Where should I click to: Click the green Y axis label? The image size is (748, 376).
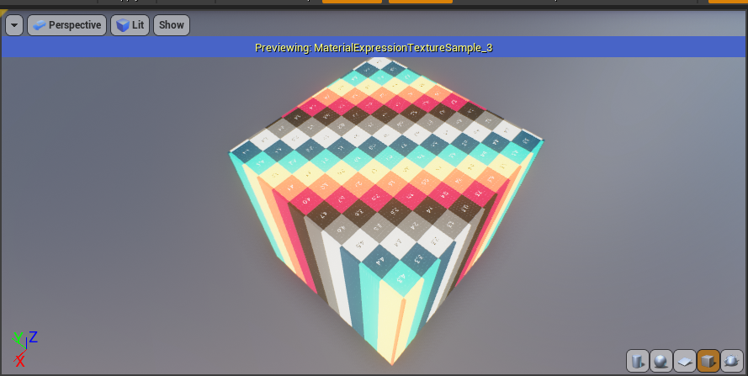point(17,339)
